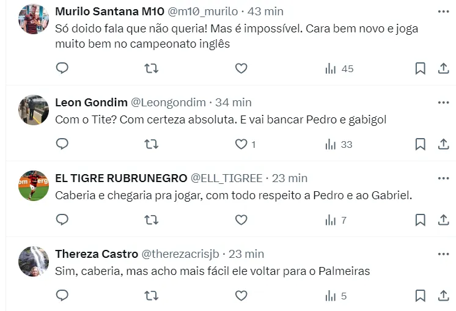Reply to Murilo Santana M10's tweet
The width and height of the screenshot is (456, 311).
[x=62, y=68]
